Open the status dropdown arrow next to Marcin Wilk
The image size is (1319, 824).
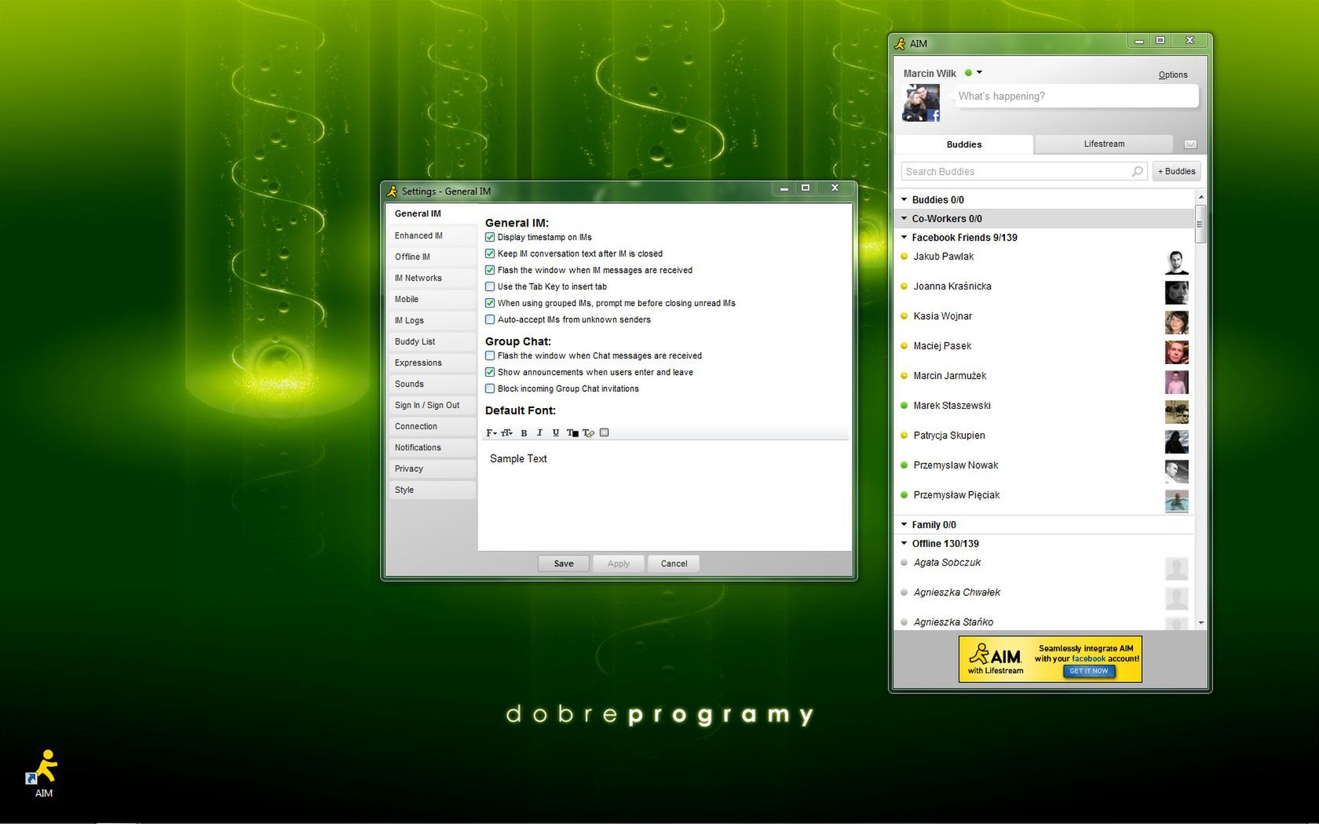979,72
